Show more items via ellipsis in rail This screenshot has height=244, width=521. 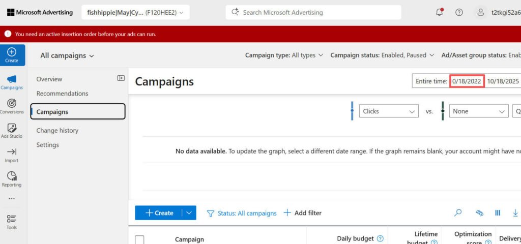pos(12,199)
